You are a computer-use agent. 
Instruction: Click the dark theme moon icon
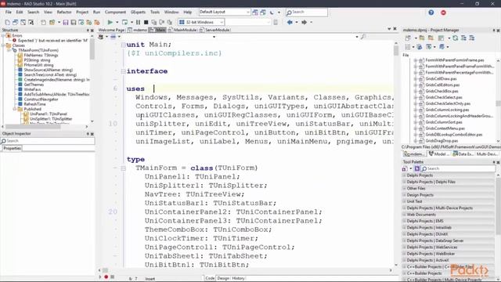pyautogui.click(x=272, y=13)
